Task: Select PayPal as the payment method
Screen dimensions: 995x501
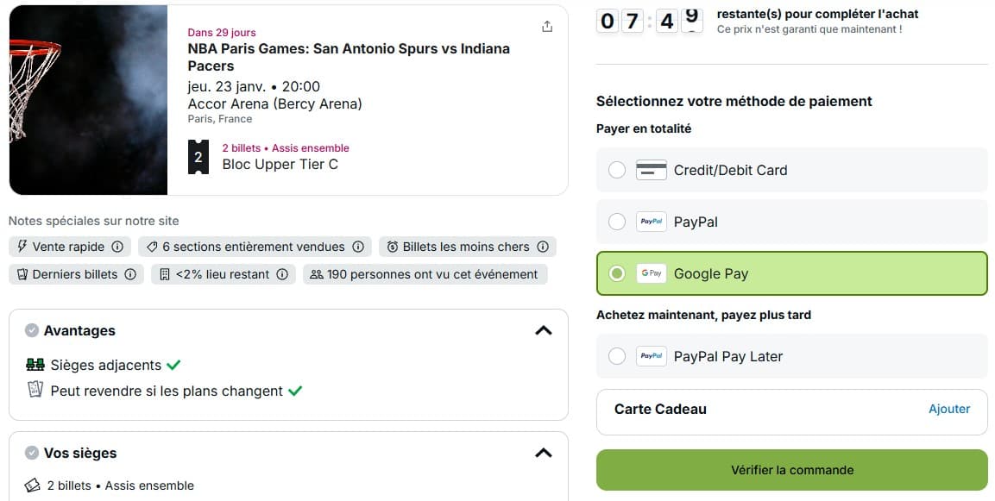Action: pyautogui.click(x=617, y=222)
